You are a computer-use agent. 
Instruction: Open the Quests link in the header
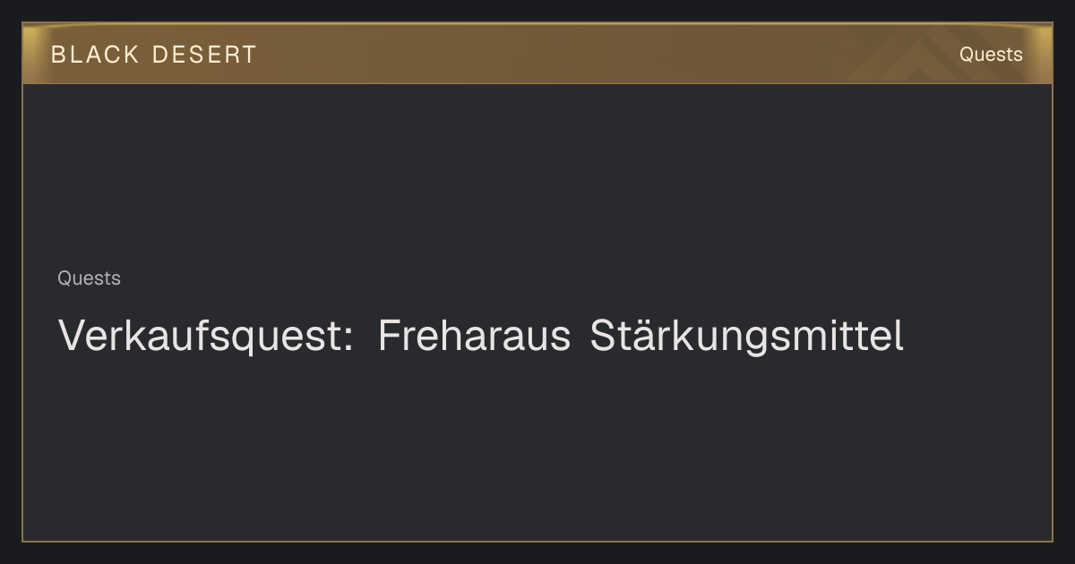tap(991, 55)
